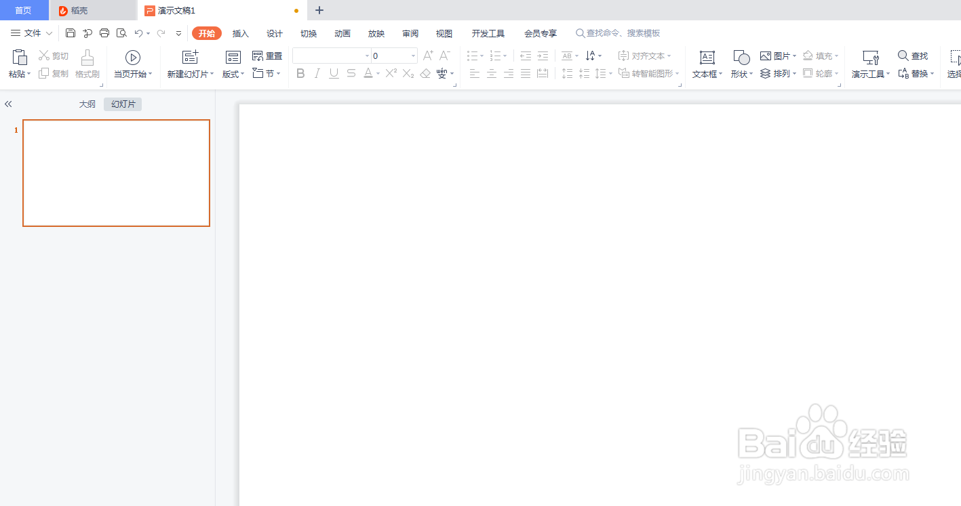
Task: Select the Slides (幻灯片) panel button
Action: pyautogui.click(x=123, y=104)
